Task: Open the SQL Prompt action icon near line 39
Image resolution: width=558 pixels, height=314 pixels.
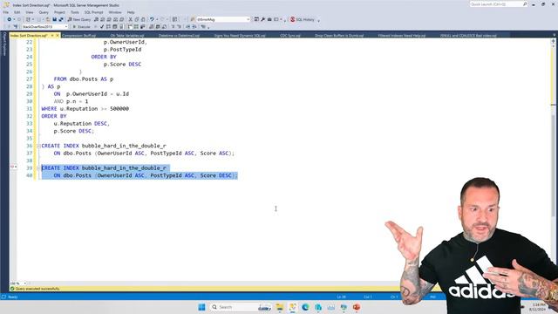Action: click(x=14, y=167)
